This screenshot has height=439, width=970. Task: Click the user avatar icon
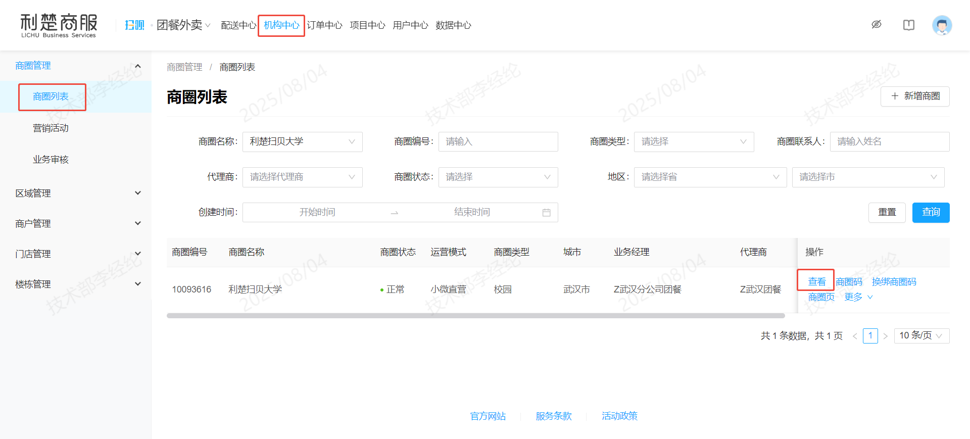pos(942,25)
